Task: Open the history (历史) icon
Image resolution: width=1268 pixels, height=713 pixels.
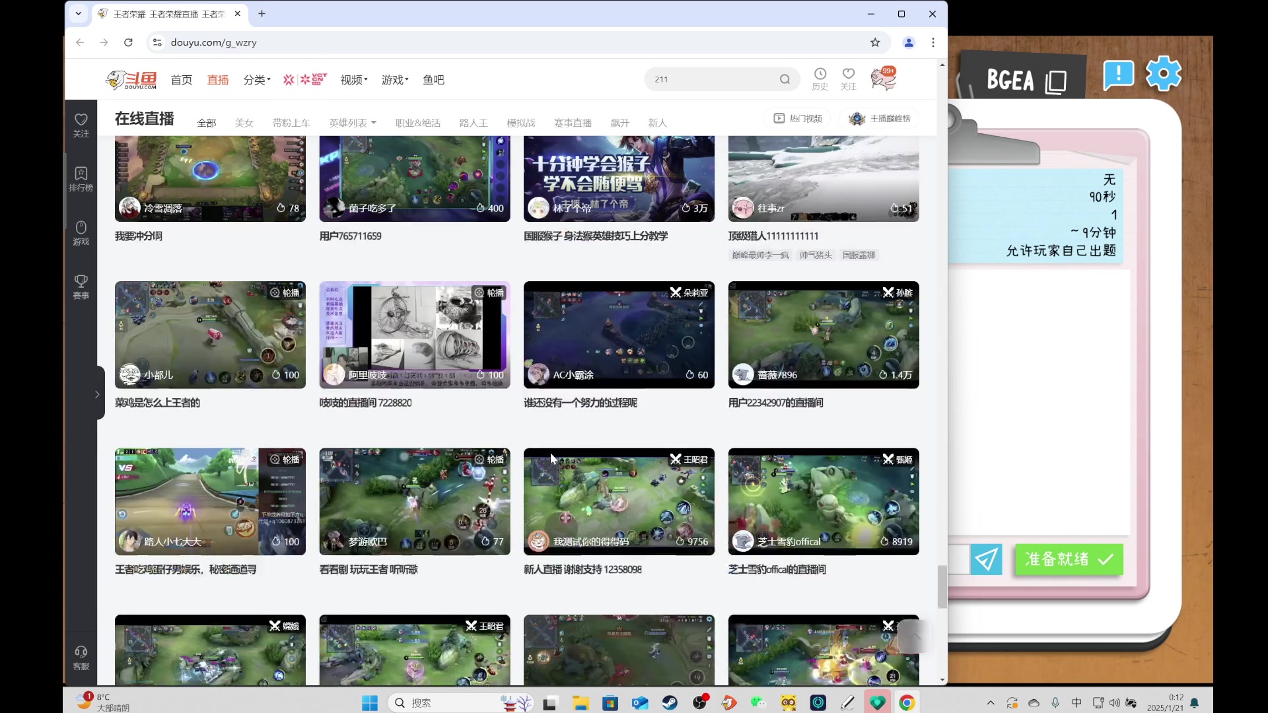Action: 820,79
